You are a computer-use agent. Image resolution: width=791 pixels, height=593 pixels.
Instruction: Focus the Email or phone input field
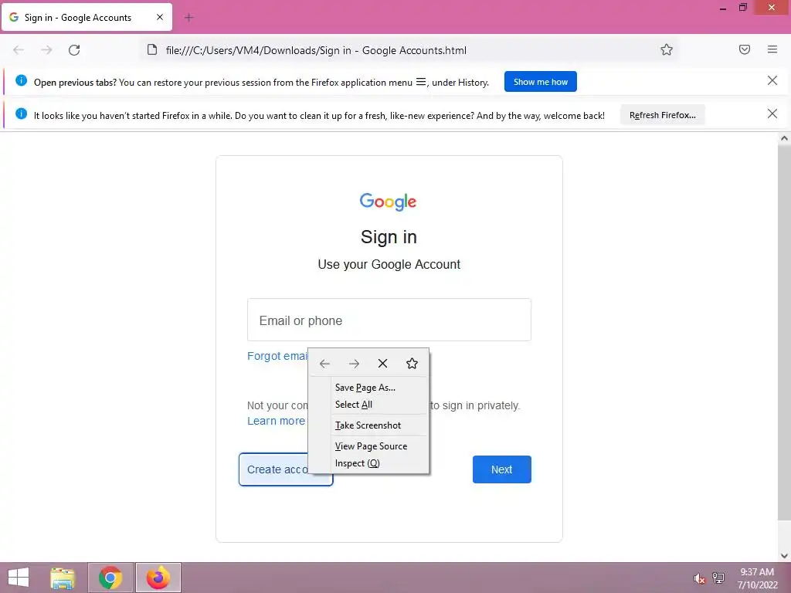(389, 320)
